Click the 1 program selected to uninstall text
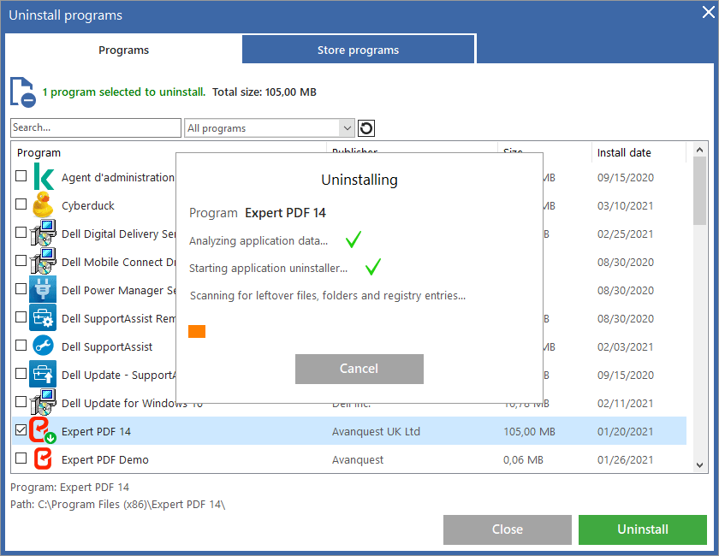Screen dimensions: 719x556 124,92
